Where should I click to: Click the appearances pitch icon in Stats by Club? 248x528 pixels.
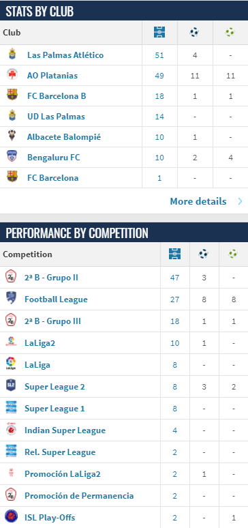(159, 32)
